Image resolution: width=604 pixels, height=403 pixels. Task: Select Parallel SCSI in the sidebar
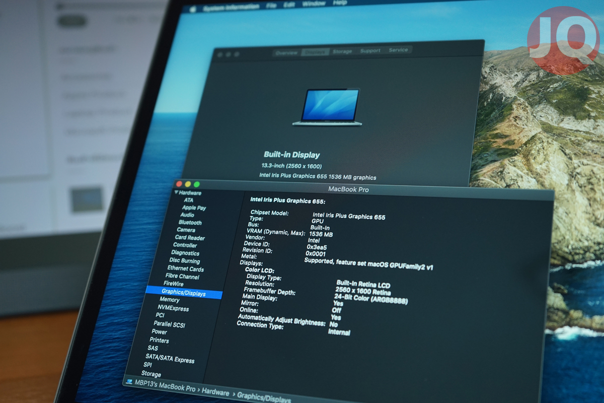coord(169,324)
